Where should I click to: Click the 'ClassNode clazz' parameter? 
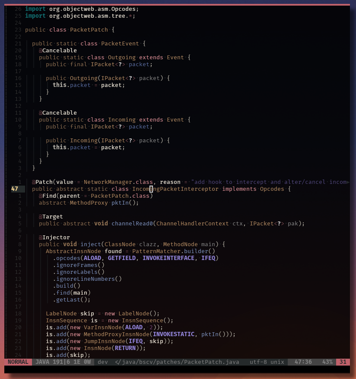point(130,244)
